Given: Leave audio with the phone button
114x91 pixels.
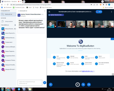Looking at the screenshot, I should pos(83,84).
